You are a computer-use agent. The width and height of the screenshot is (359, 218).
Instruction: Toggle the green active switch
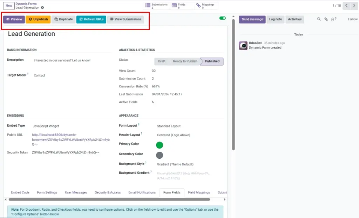[x=223, y=18]
